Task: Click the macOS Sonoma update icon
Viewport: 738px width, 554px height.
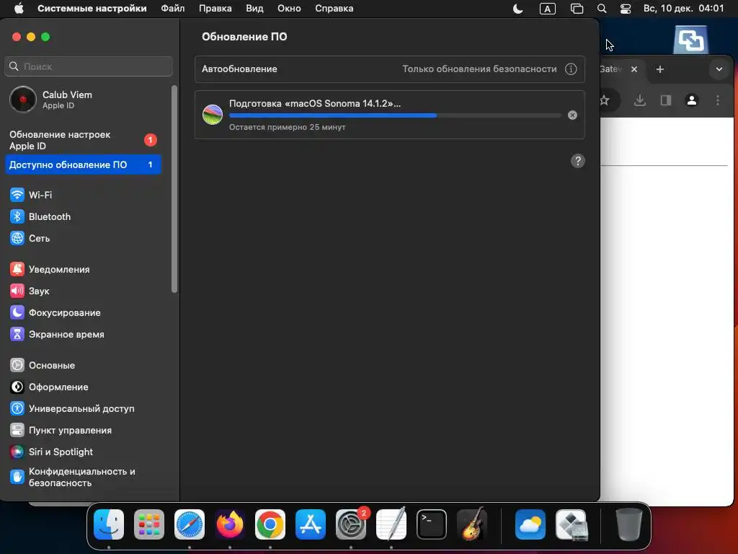Action: pyautogui.click(x=213, y=115)
